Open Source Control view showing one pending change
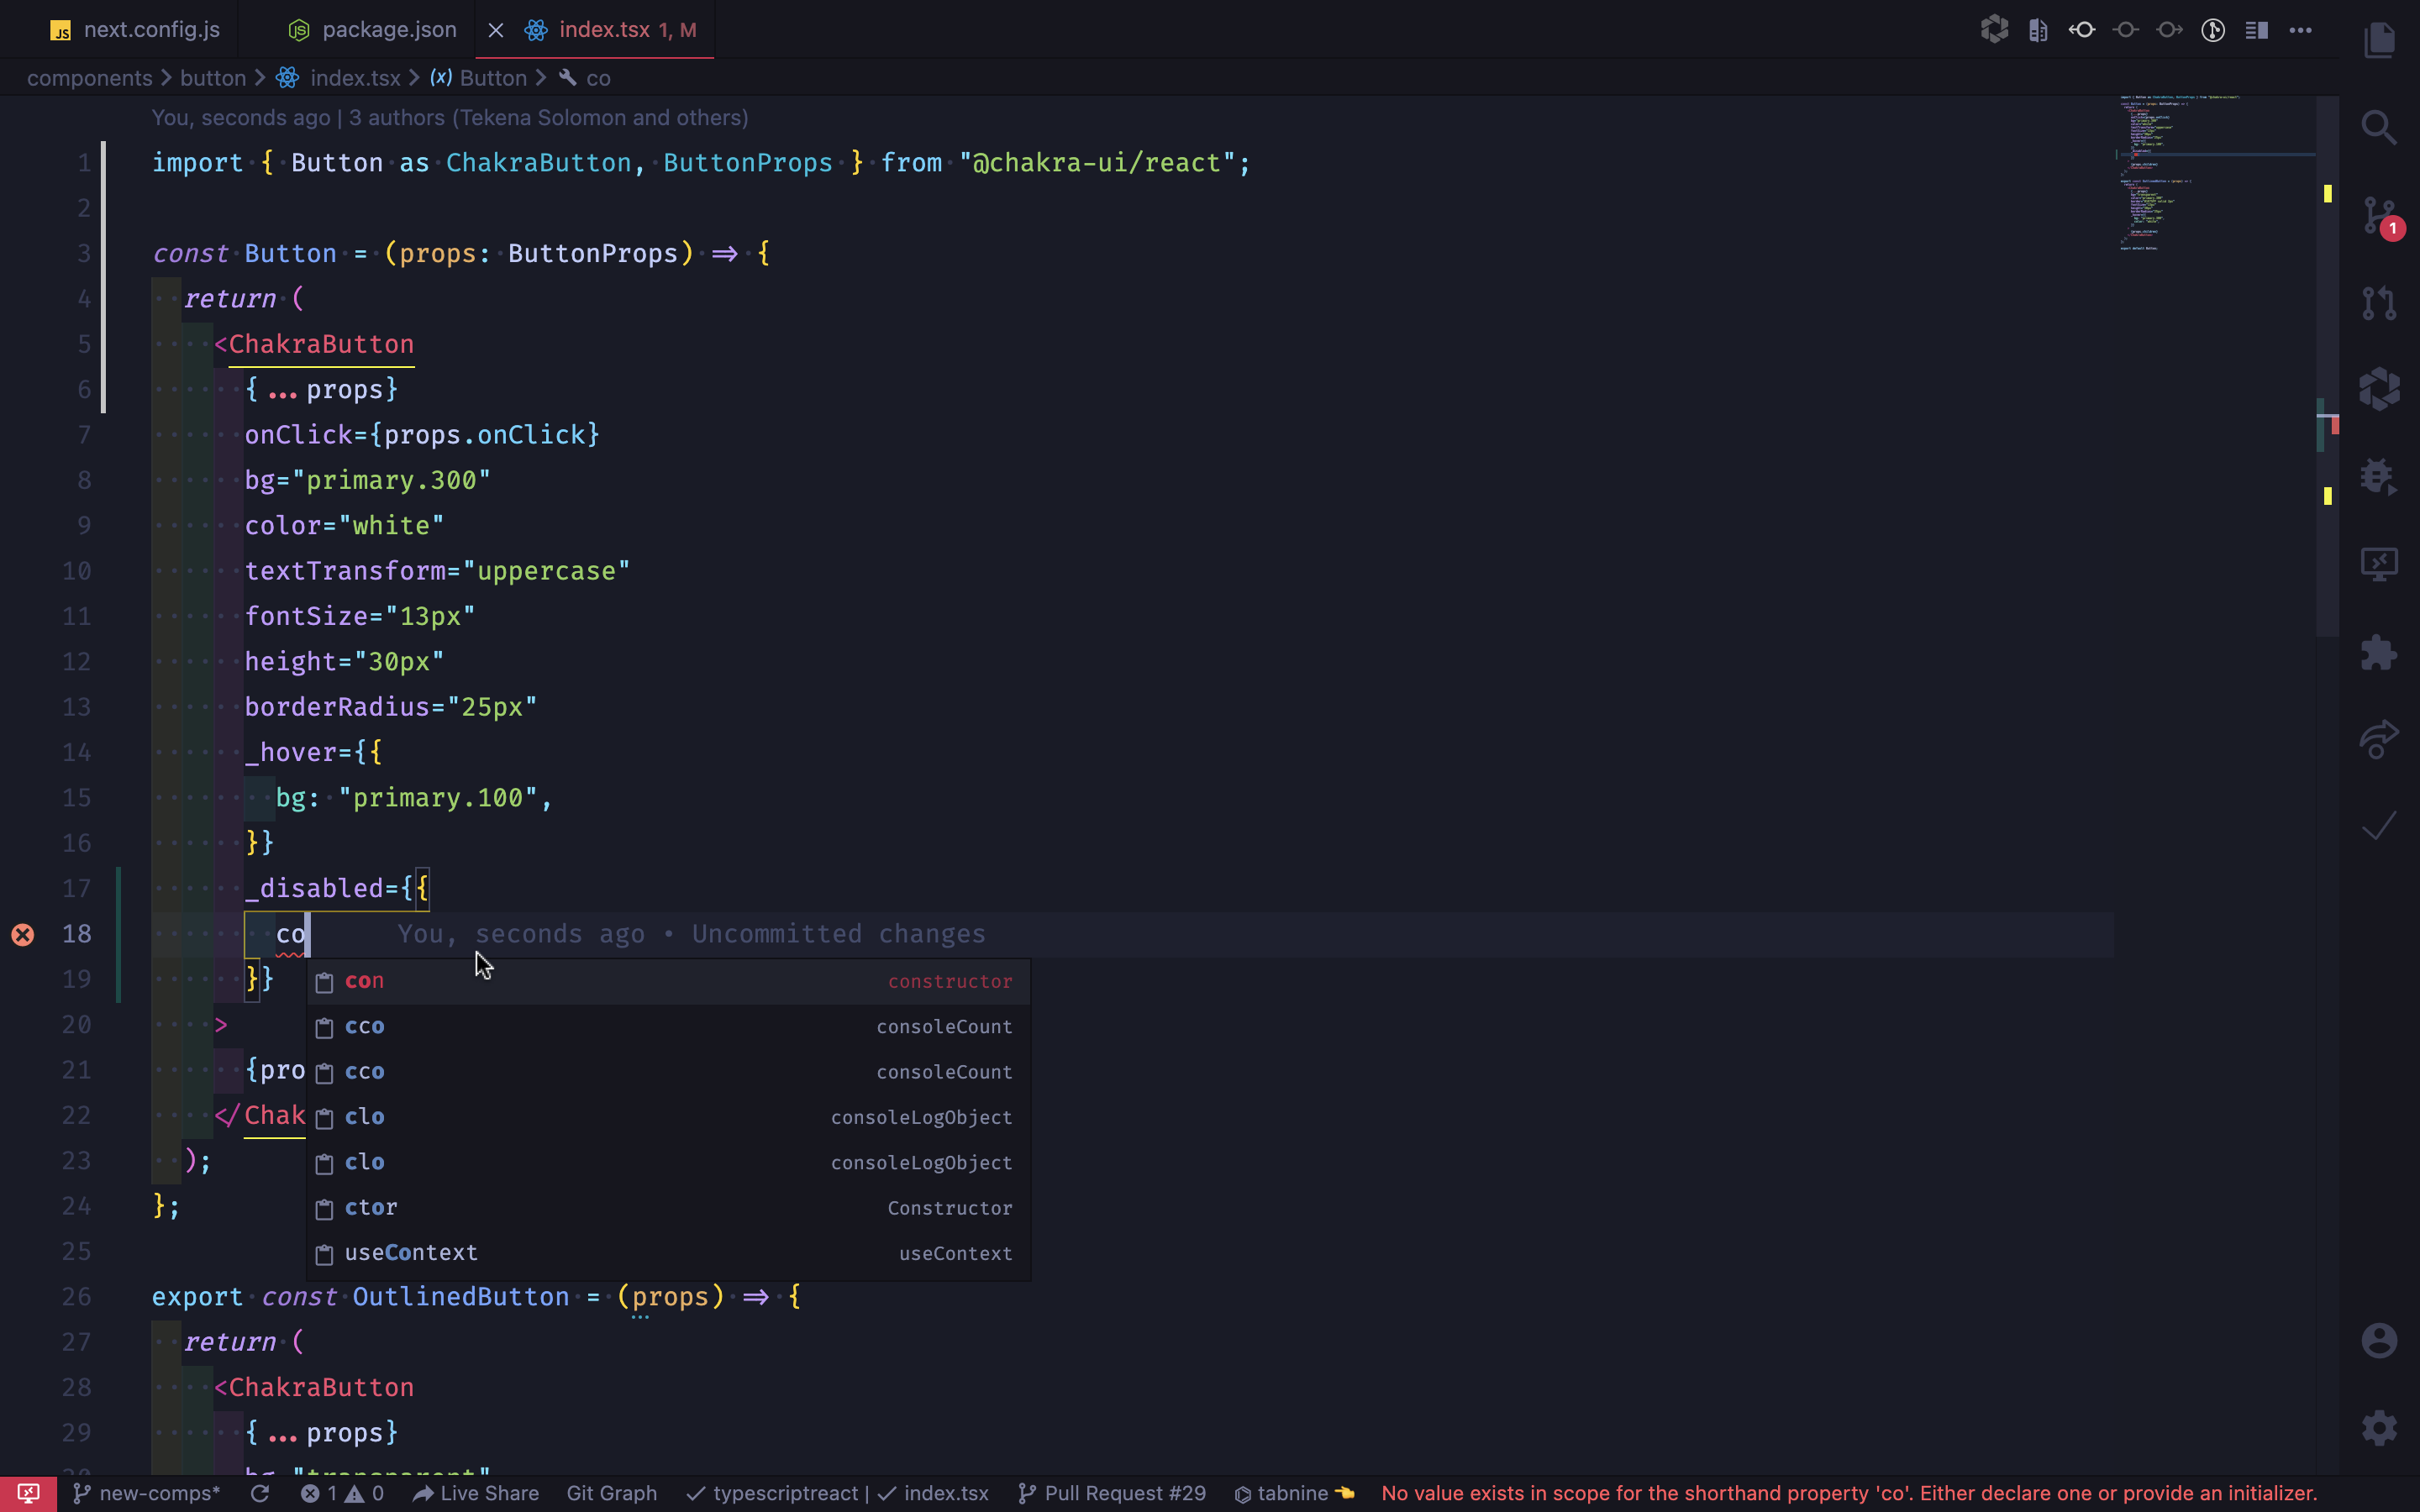 2379,215
